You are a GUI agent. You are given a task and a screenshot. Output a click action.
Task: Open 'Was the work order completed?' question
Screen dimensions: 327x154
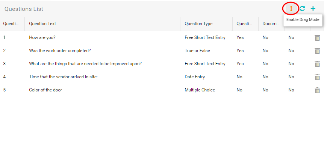pyautogui.click(x=162, y=51)
